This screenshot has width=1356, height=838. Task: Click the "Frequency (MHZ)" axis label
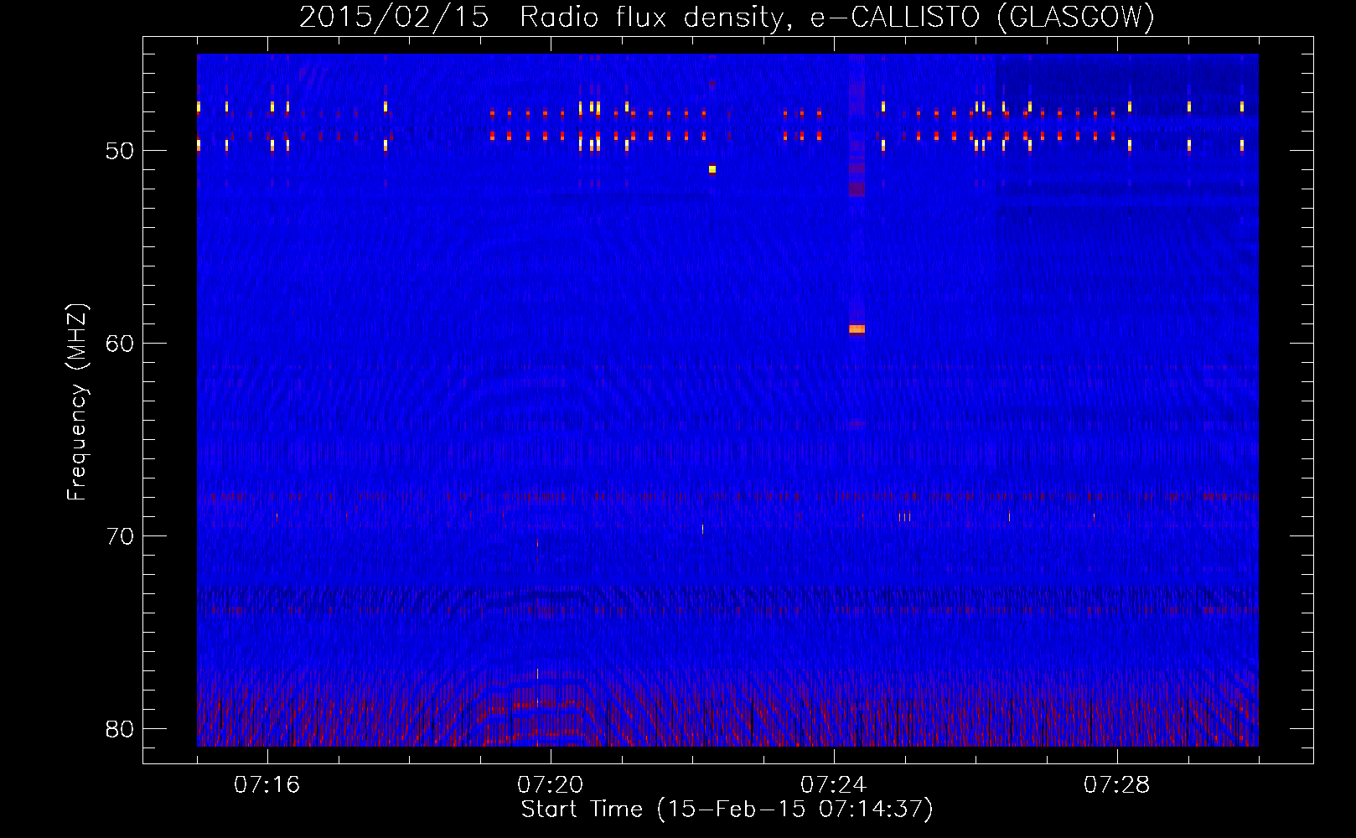76,401
